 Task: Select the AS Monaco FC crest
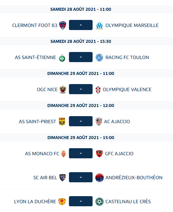pyautogui.click(x=64, y=154)
